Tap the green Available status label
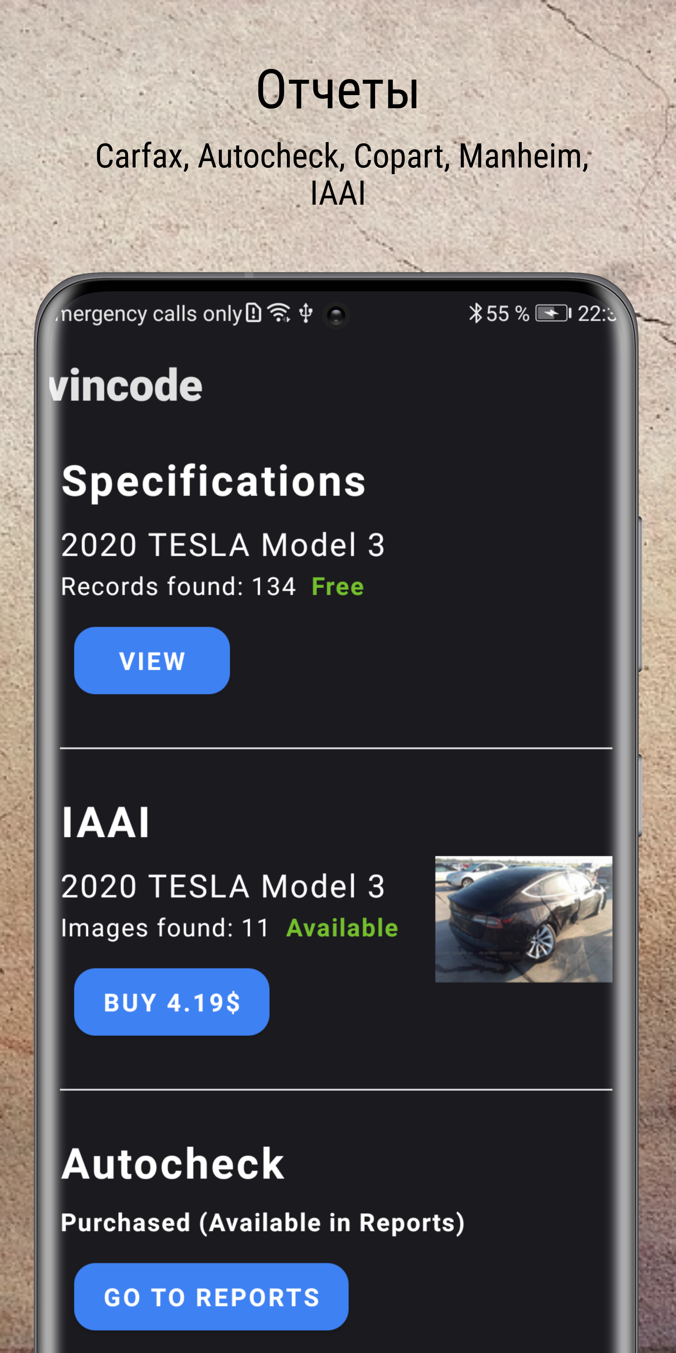Image resolution: width=676 pixels, height=1353 pixels. pos(342,928)
